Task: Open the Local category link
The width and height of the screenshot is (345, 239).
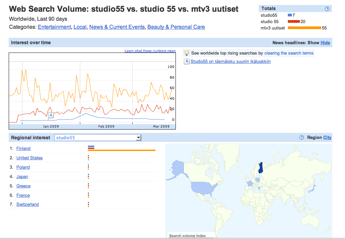Action: (80, 27)
